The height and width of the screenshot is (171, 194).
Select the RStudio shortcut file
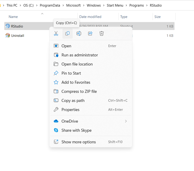tap(17, 26)
